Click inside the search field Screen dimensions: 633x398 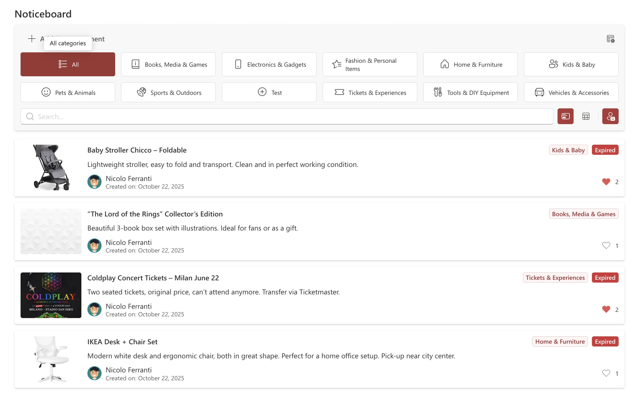(169, 116)
